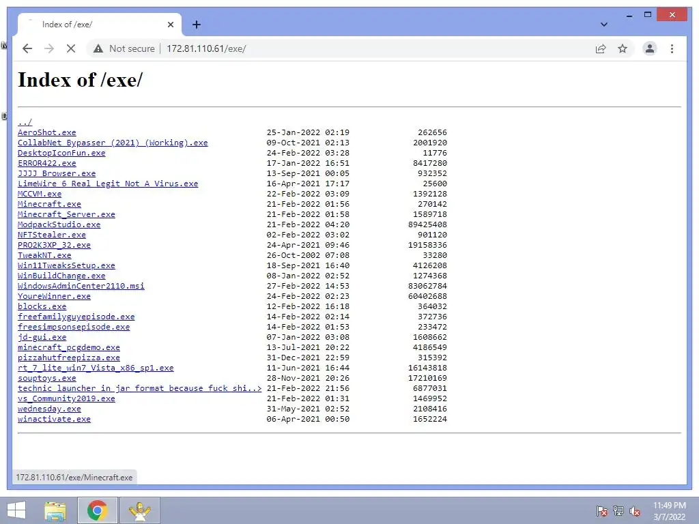699x524 pixels.
Task: Open the taskbar clock and date
Action: point(669,511)
